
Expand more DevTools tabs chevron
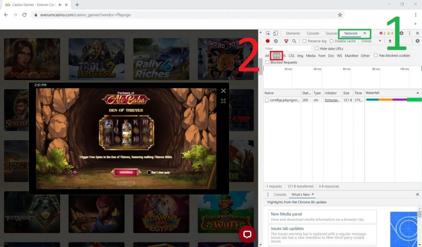click(x=365, y=33)
